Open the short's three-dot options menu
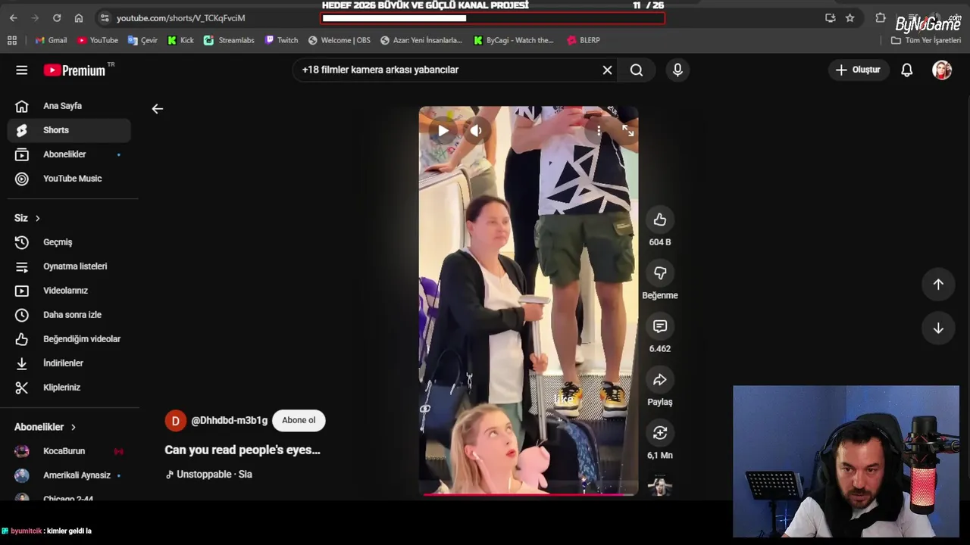This screenshot has height=545, width=970. (599, 130)
